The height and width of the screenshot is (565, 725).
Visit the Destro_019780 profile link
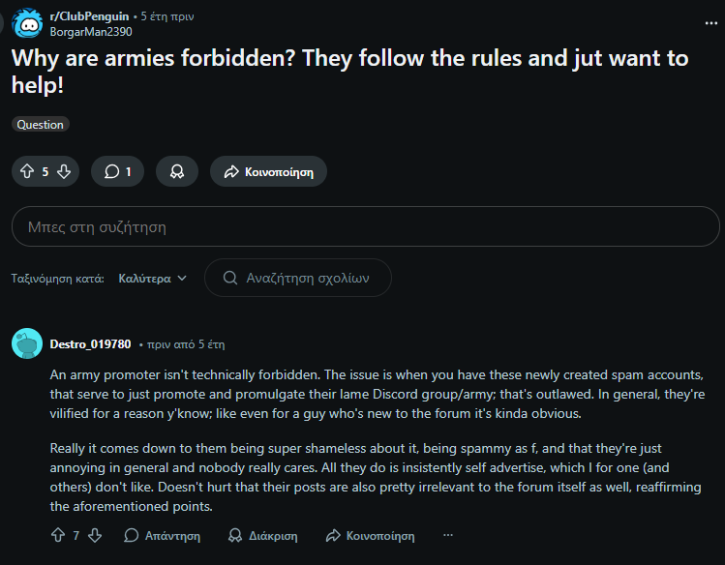pos(90,343)
